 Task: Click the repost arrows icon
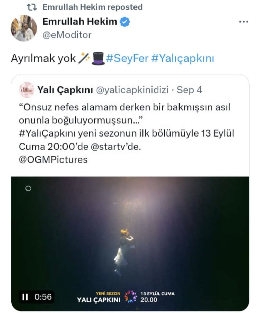coord(32,7)
